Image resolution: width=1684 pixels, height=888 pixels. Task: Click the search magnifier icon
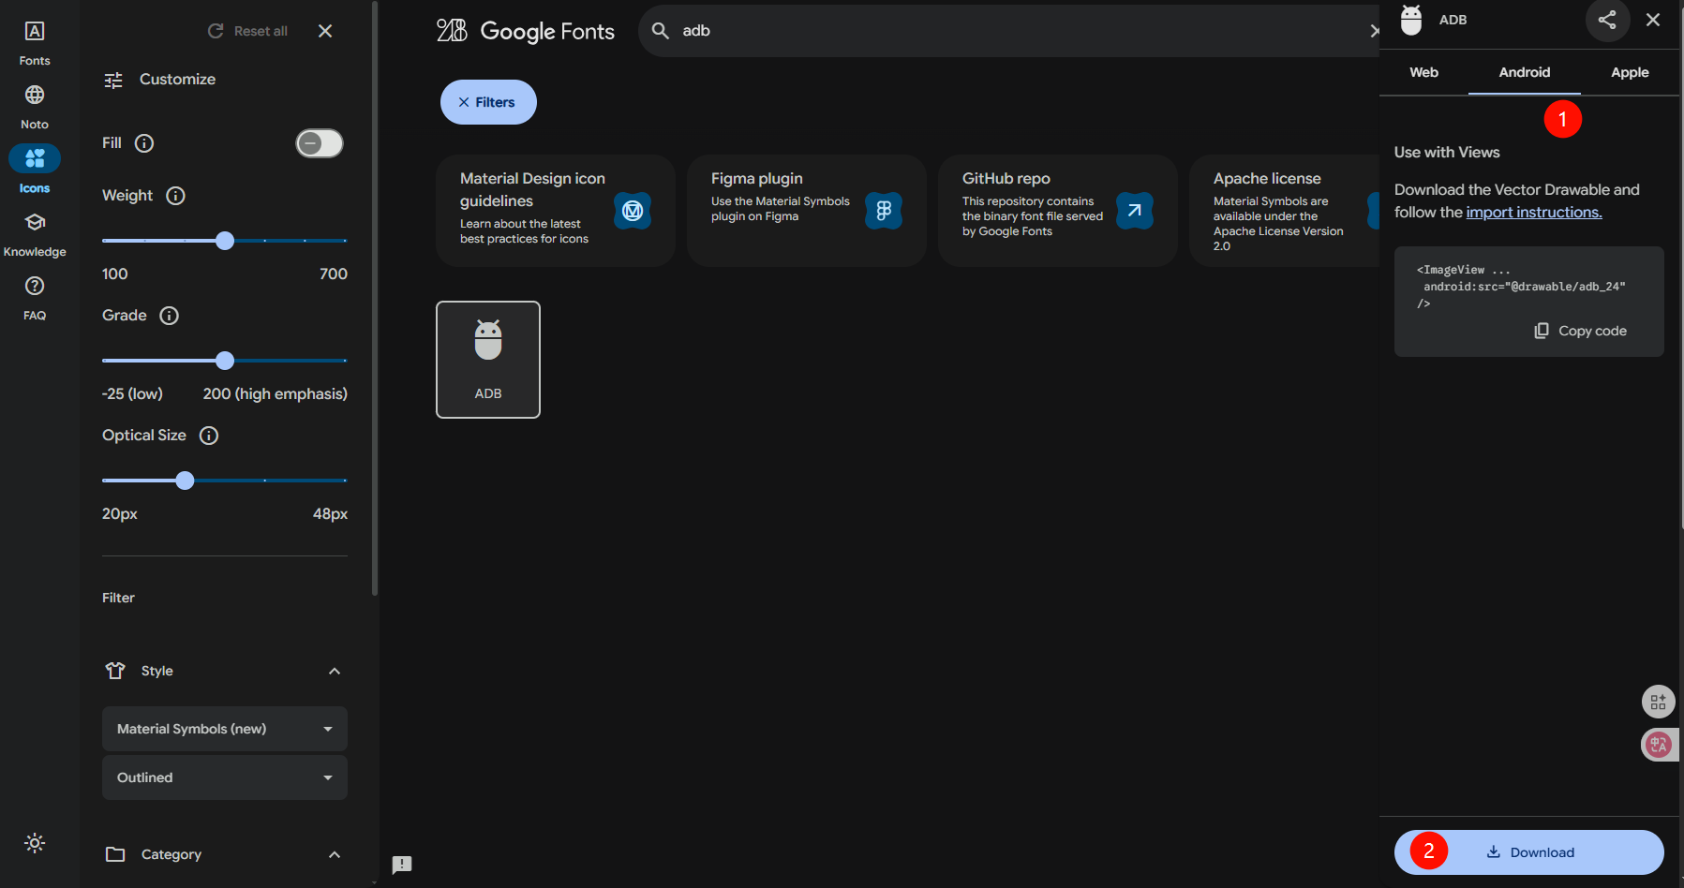tap(661, 31)
